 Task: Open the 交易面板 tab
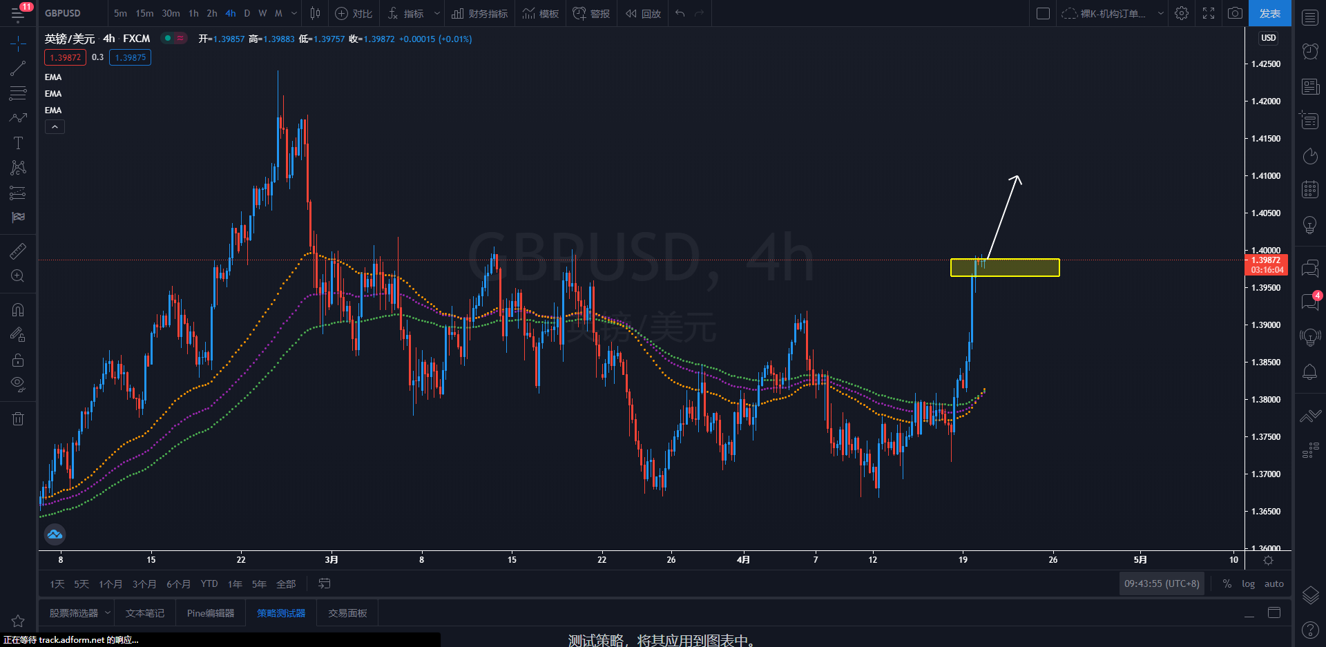(347, 613)
